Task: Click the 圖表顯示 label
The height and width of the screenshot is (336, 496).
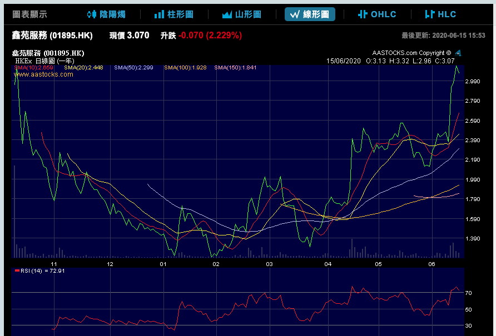Action: pos(29,14)
